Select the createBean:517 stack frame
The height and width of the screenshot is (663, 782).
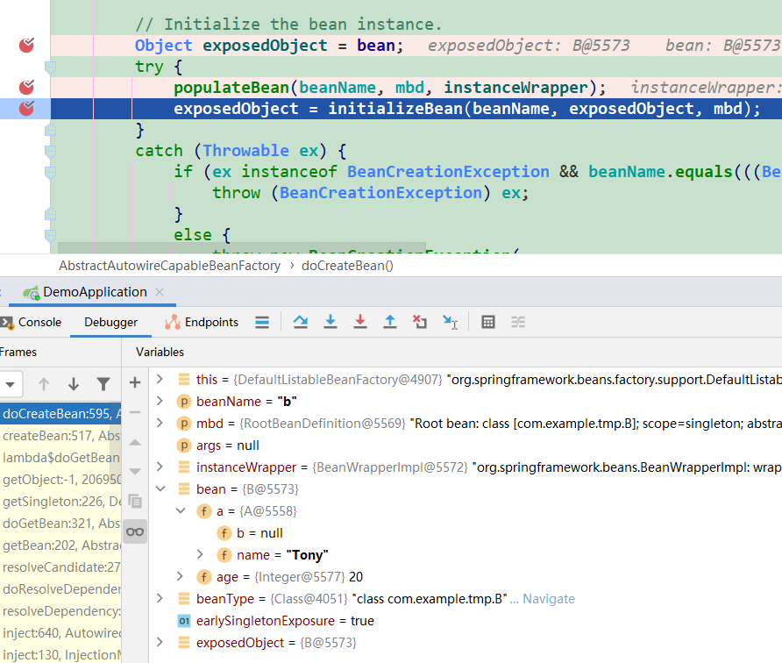click(x=60, y=436)
